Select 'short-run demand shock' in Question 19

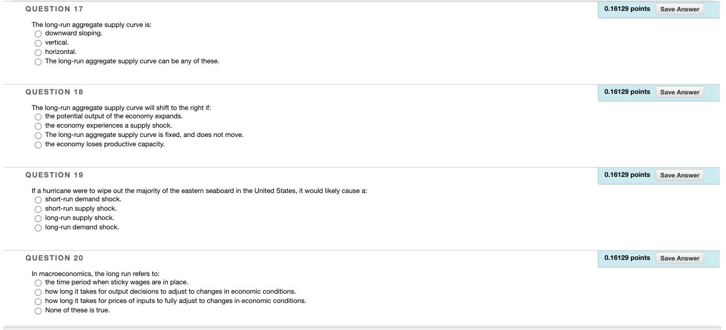tap(38, 200)
